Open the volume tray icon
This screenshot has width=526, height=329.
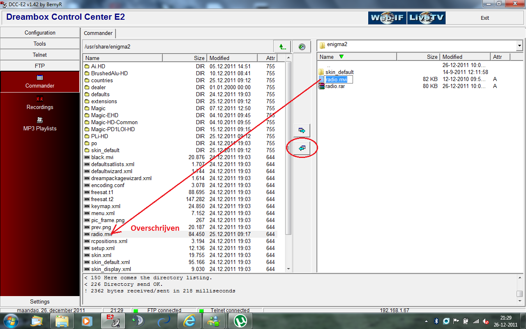click(486, 321)
